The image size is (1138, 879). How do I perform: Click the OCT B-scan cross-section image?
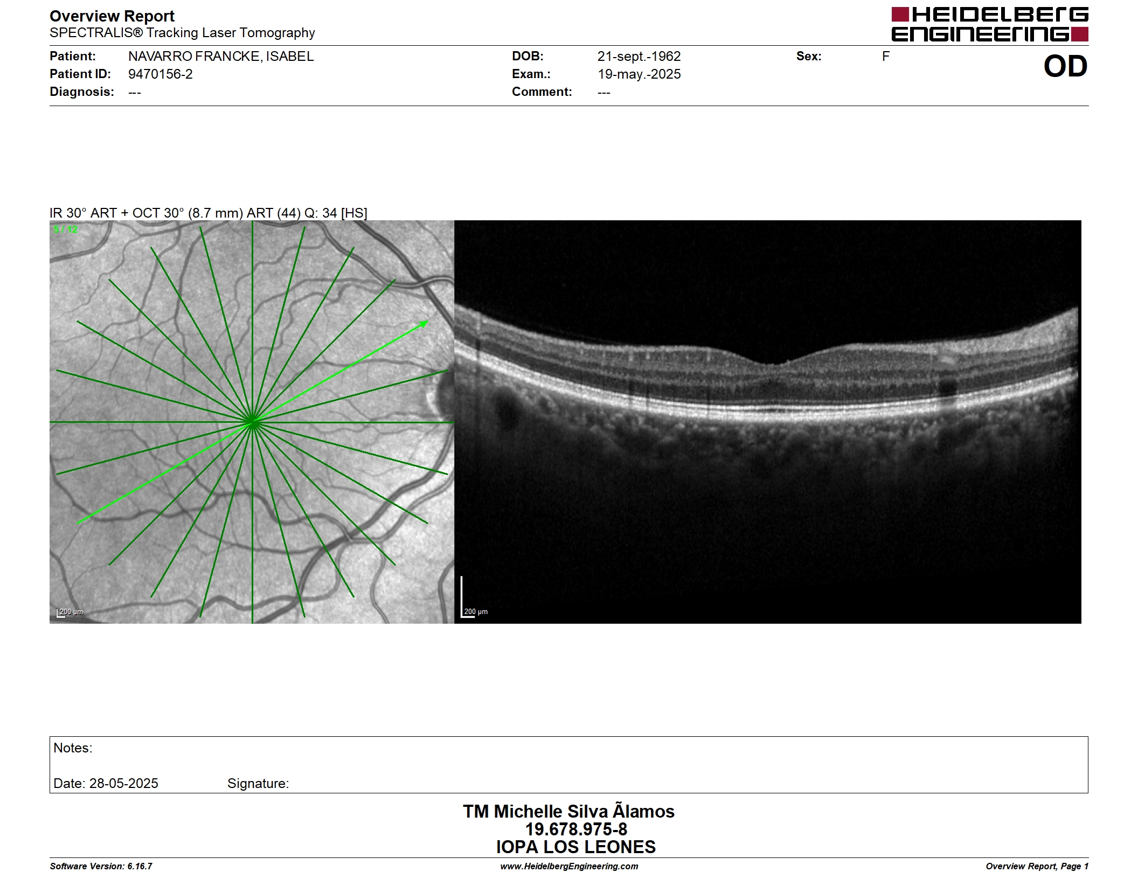click(x=767, y=422)
